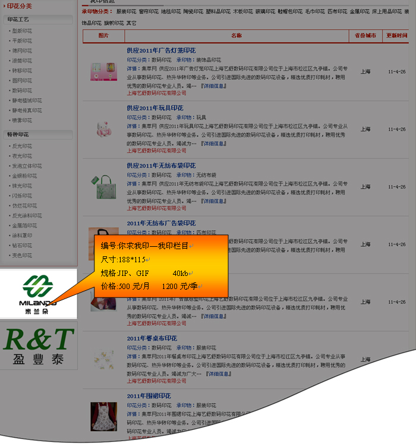Open 供应2011年广告灯笼印花 listing title
The width and height of the screenshot is (416, 446).
point(161,51)
